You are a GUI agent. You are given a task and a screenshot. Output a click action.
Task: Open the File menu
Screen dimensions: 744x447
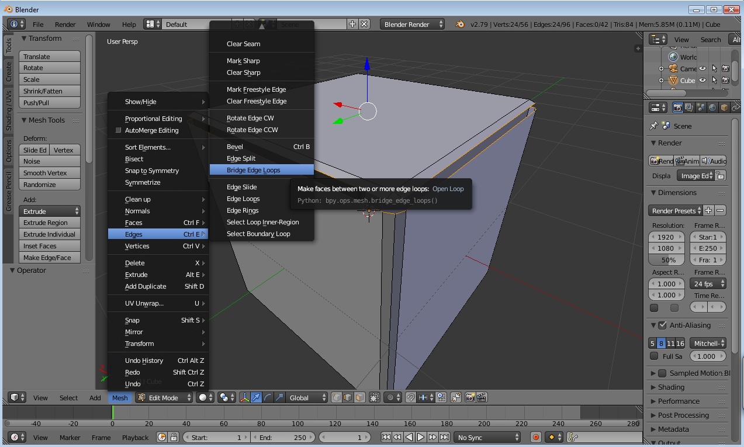pos(38,24)
